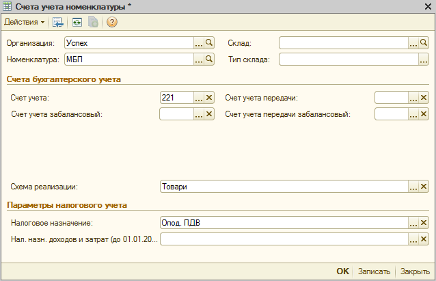Click into the Склад input field
The width and height of the screenshot is (436, 281).
[342, 42]
